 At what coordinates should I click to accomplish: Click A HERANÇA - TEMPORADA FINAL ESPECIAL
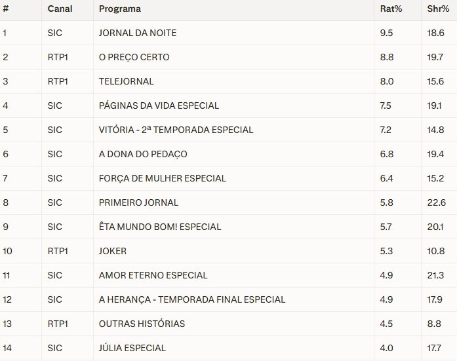click(192, 299)
